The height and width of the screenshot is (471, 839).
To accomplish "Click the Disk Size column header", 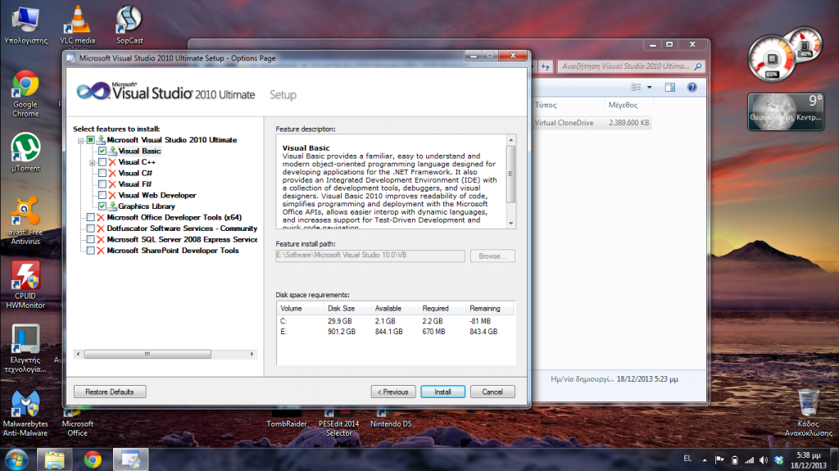I will (347, 308).
